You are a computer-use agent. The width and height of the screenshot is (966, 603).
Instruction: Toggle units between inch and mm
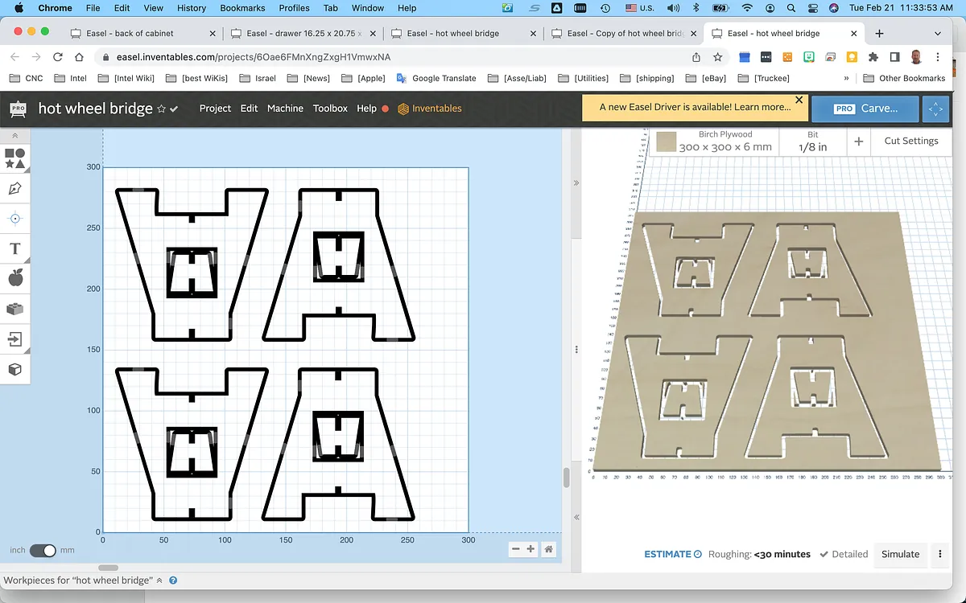point(43,551)
